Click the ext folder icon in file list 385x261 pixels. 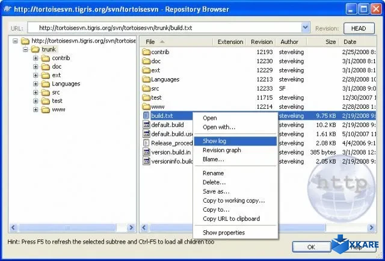tap(146, 70)
